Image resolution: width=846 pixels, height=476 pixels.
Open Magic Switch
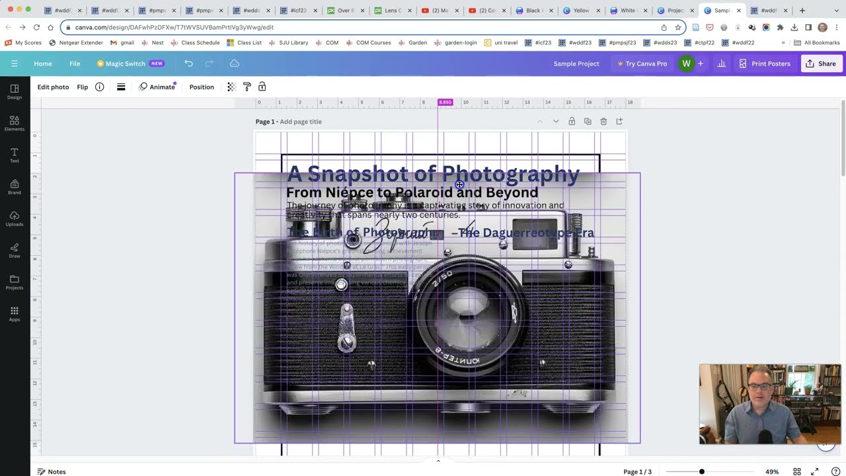pyautogui.click(x=130, y=63)
